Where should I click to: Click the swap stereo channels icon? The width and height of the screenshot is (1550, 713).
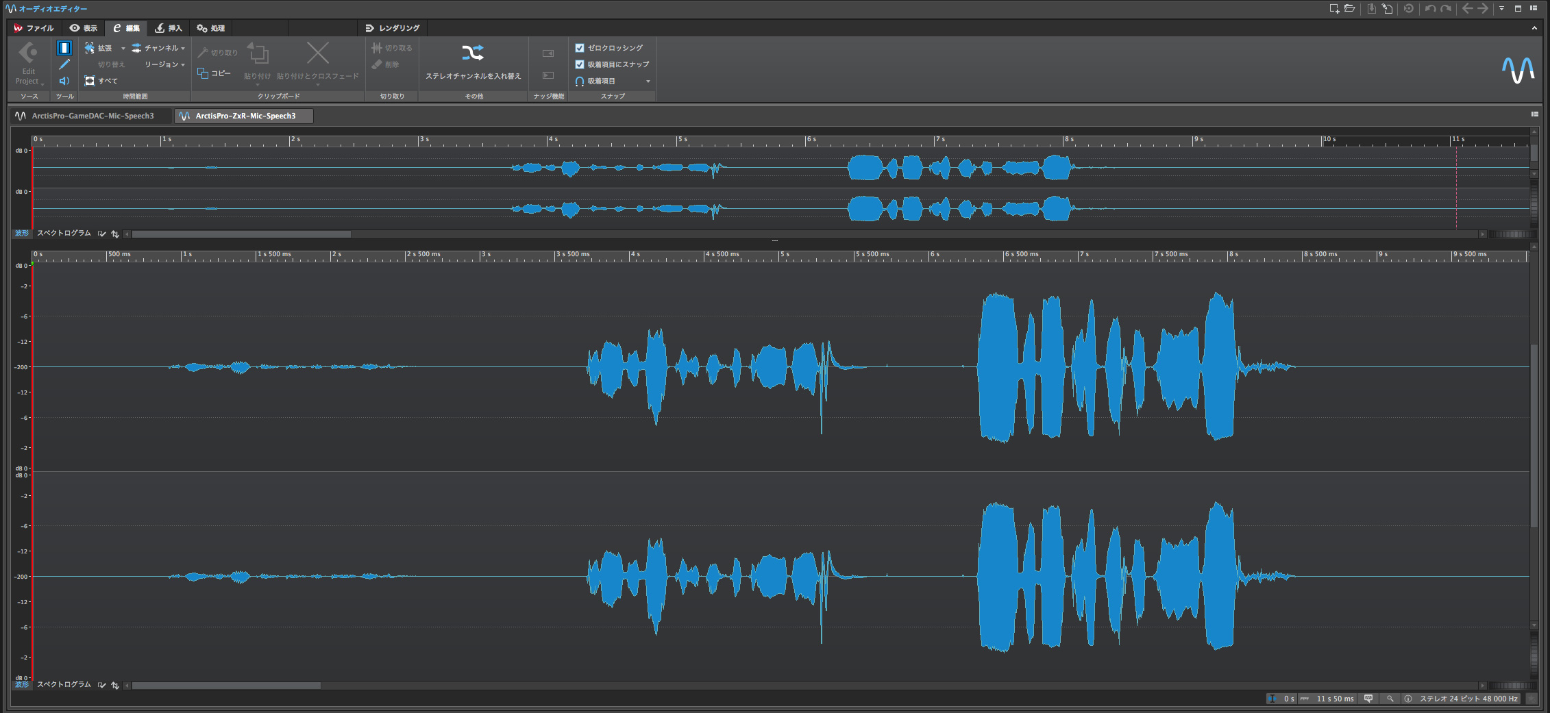click(473, 53)
